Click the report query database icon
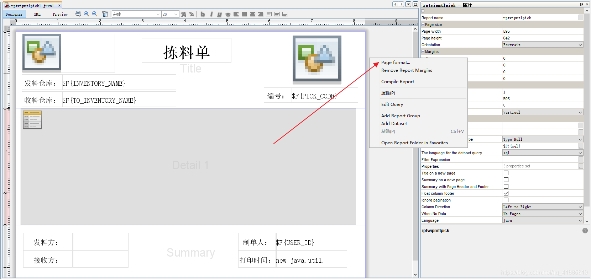Image resolution: width=591 pixels, height=279 pixels. point(78,14)
